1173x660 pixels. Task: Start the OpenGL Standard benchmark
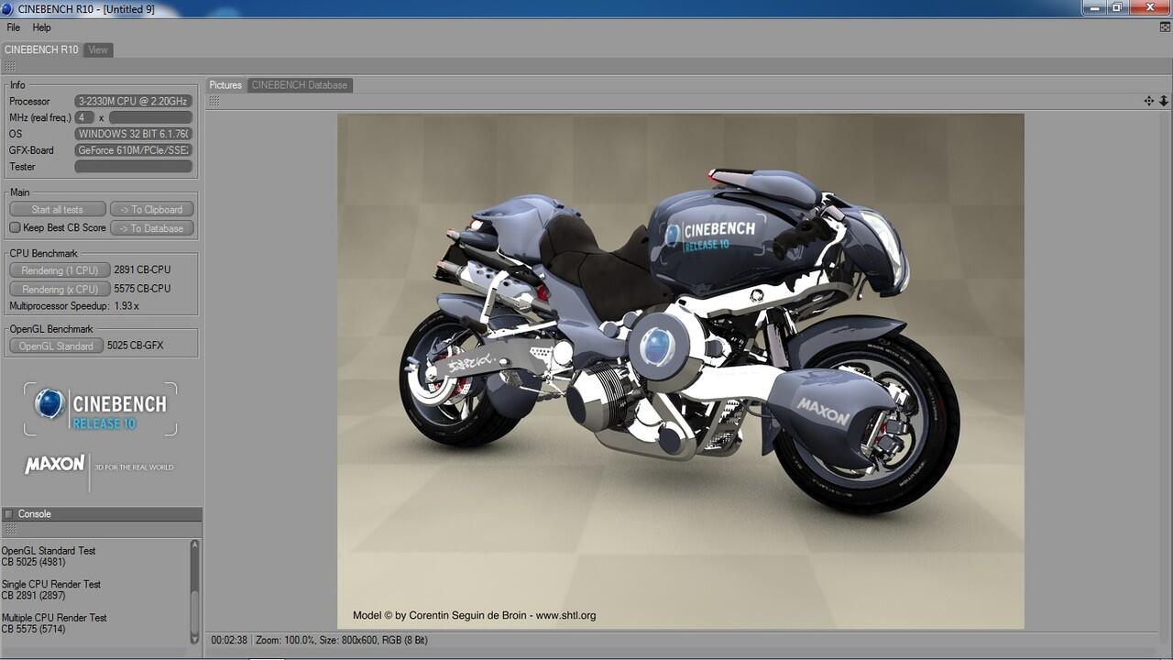pyautogui.click(x=56, y=346)
